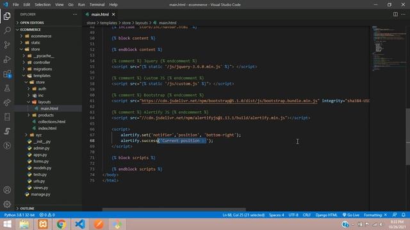Click Visual Studio Code taskbar icon

coord(80,224)
